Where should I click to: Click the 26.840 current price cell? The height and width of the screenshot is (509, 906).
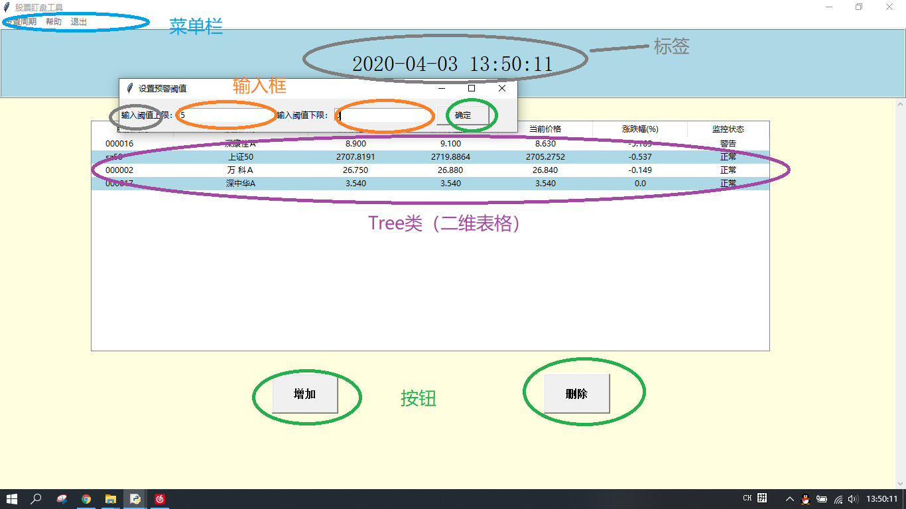(x=545, y=170)
